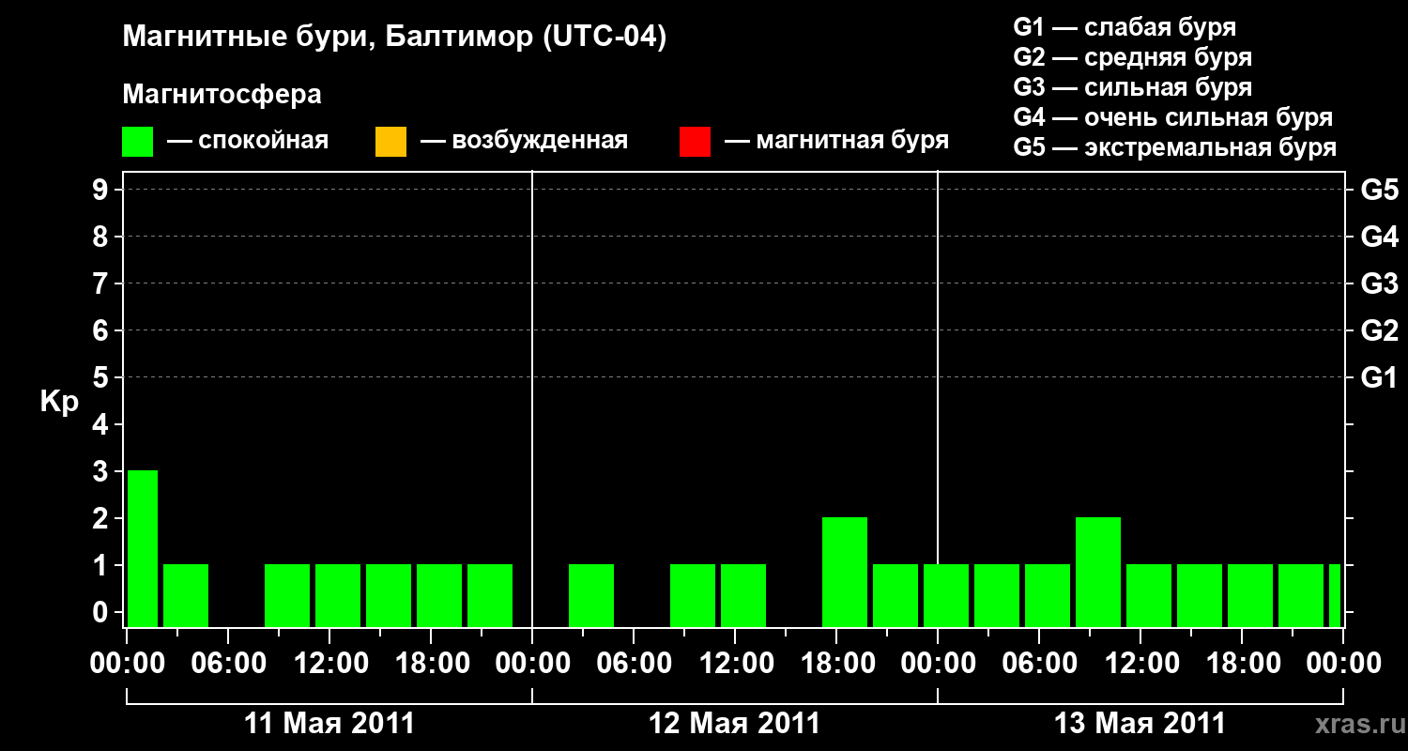Click the red "магнитная буря" legend swatch
This screenshot has height=751, width=1408.
tap(695, 142)
